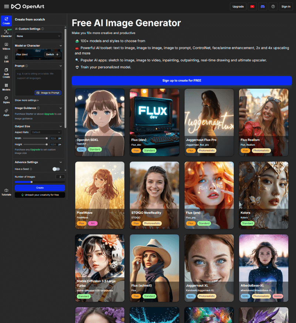Select the OpenArt SDXL model card
This screenshot has height=323, width=296.
pos(100,122)
